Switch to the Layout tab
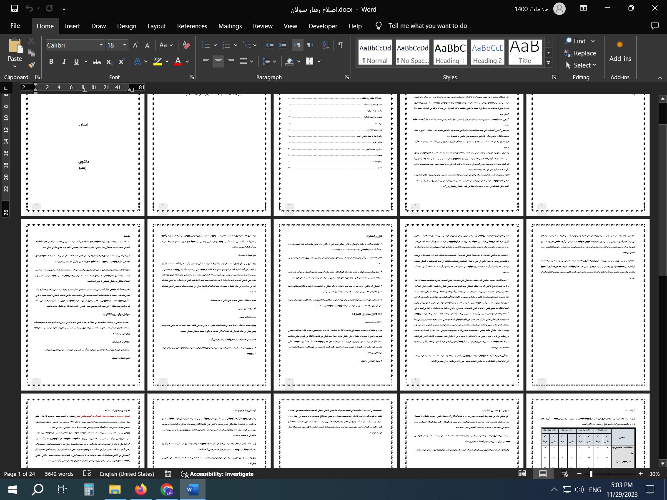Image resolution: width=667 pixels, height=500 pixels. coord(156,26)
